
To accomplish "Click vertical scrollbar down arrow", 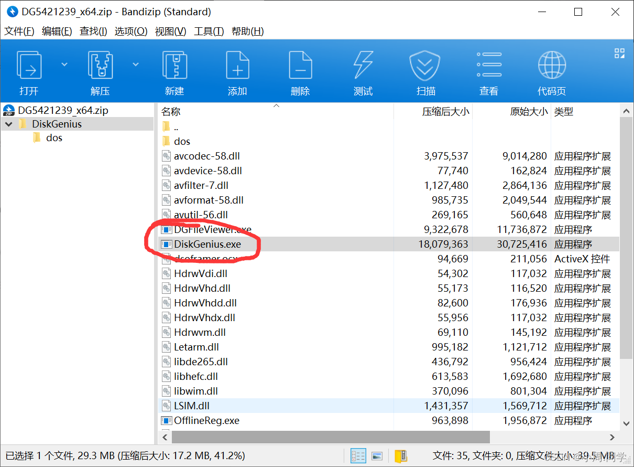I will (x=626, y=422).
